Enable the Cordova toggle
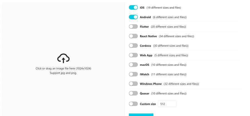 tap(133, 46)
